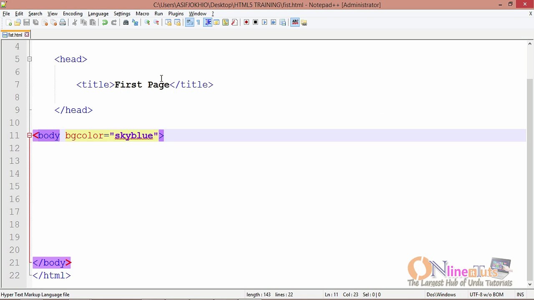Open the Language menu

(x=98, y=14)
